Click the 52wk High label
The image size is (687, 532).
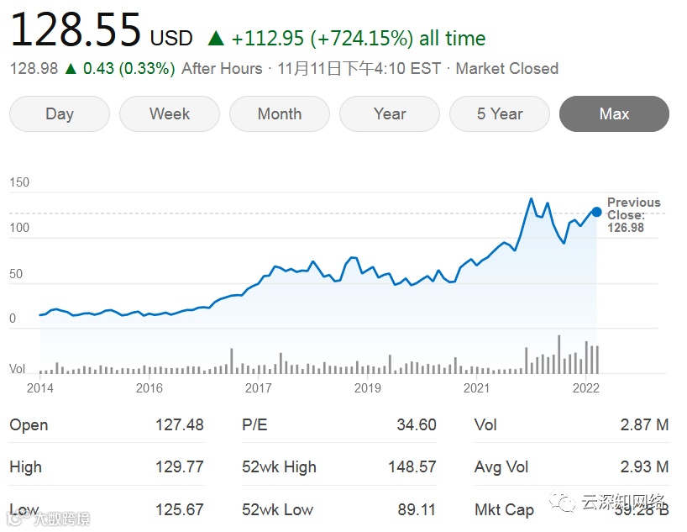[x=279, y=467]
